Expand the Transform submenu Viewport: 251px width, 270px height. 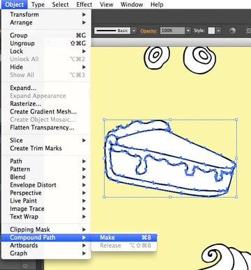point(46,15)
